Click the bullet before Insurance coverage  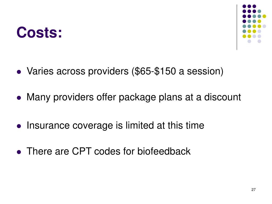(x=19, y=126)
